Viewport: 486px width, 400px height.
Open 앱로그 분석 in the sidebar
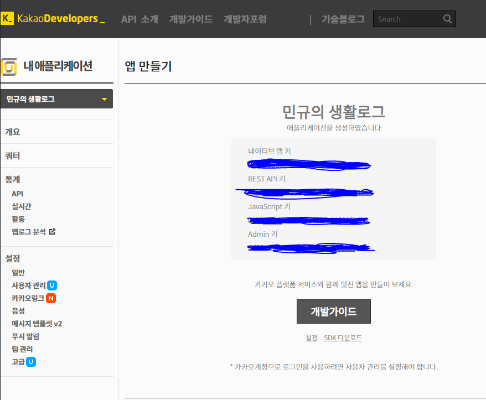29,232
